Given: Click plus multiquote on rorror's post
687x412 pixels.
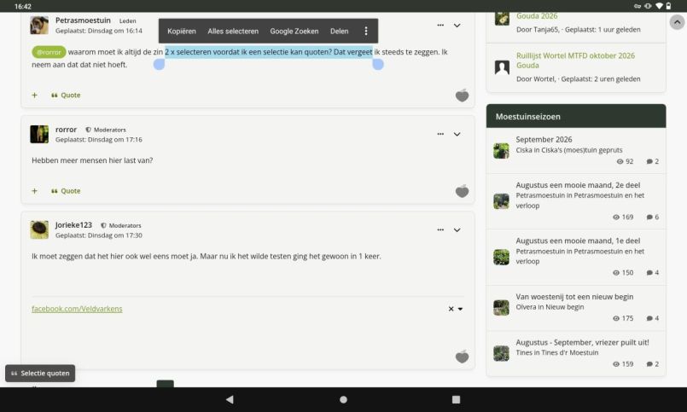Looking at the screenshot, I should point(35,191).
